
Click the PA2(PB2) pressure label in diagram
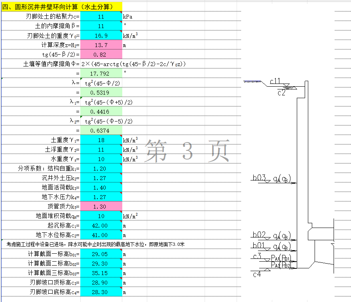[281, 265]
